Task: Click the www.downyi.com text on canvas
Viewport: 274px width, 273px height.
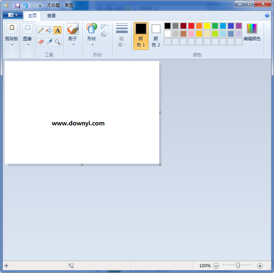Action: point(78,124)
